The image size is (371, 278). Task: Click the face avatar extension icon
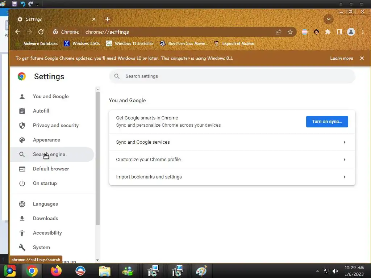316,32
